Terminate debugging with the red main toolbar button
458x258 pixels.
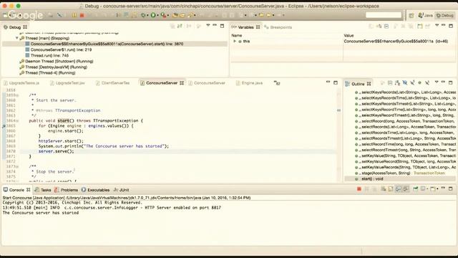click(82, 15)
